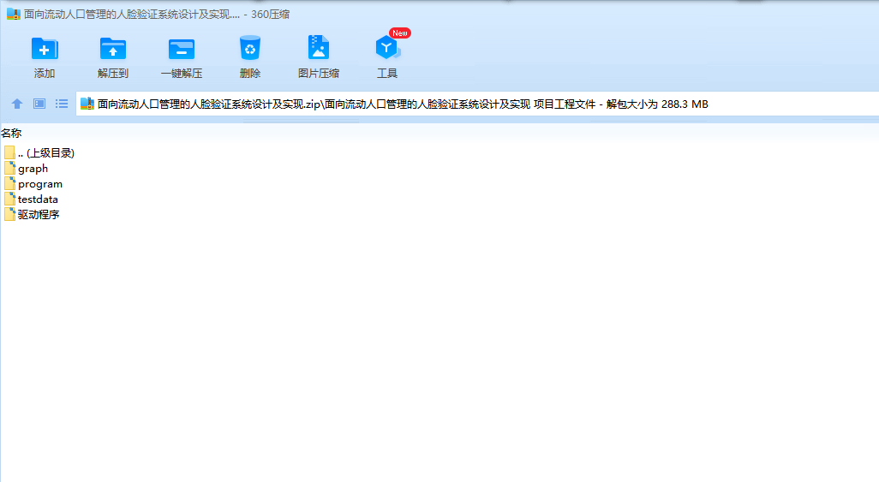Screen dimensions: 879x482
Task: Click the 360压缩 app icon in title bar
Action: tap(14, 14)
